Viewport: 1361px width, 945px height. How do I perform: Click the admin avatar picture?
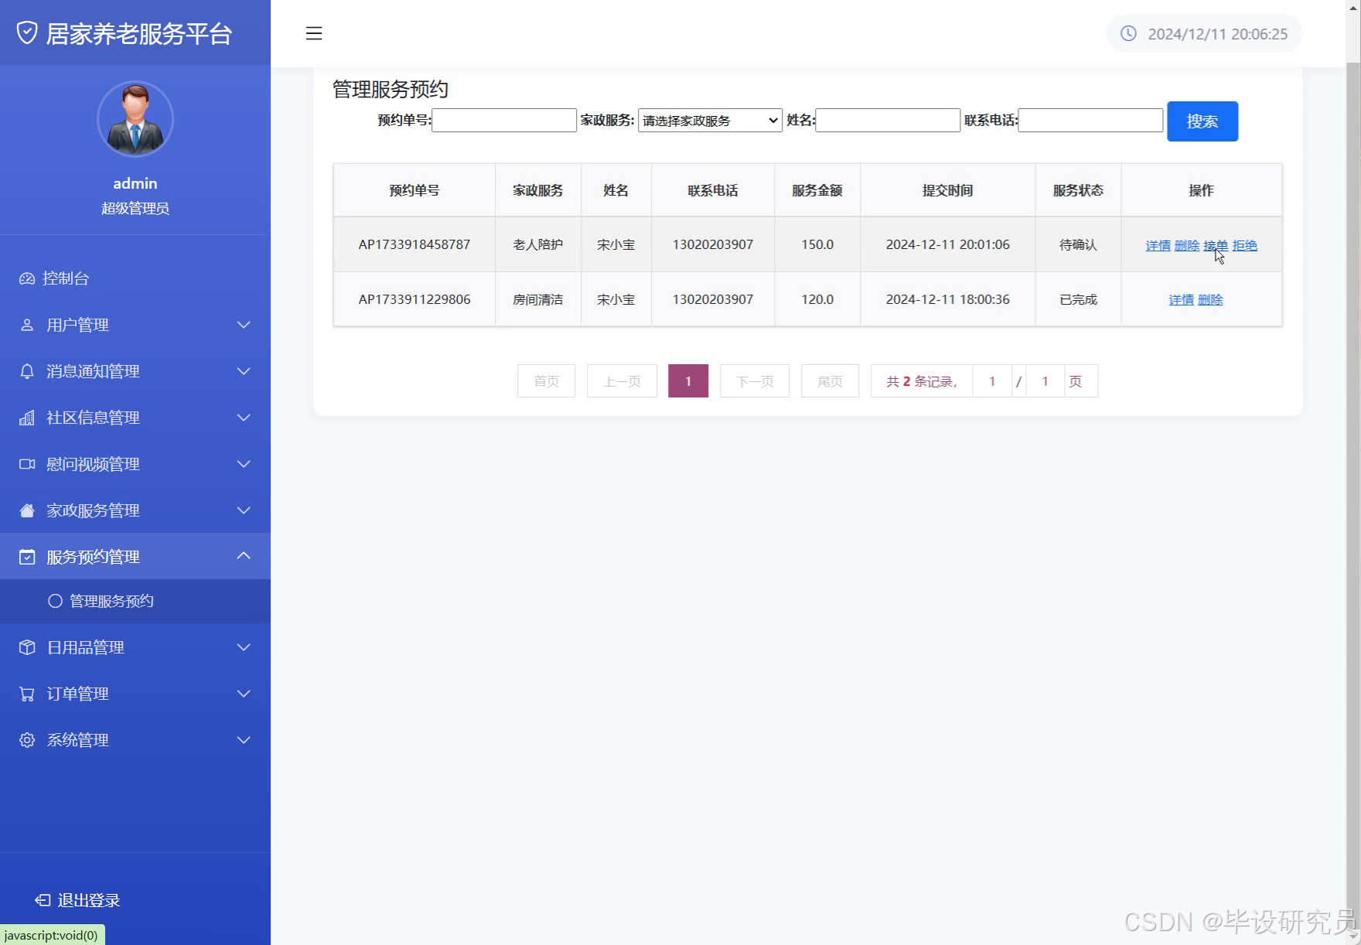135,119
